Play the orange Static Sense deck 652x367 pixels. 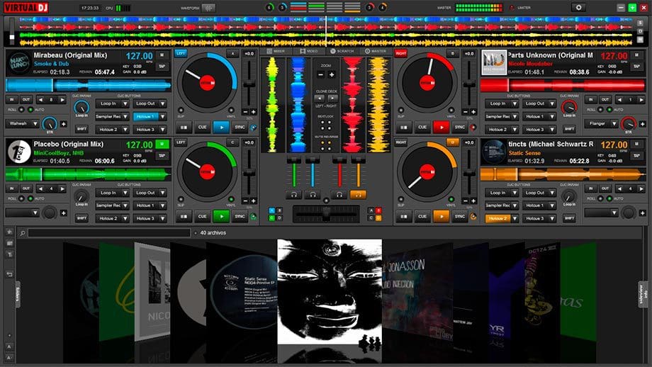(x=441, y=216)
